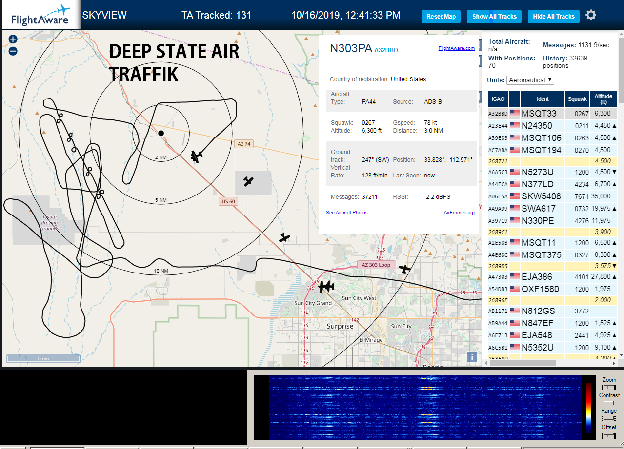Screen dimensions: 624x449
Task: Open See Aircraft Photos link
Action: click(x=347, y=213)
